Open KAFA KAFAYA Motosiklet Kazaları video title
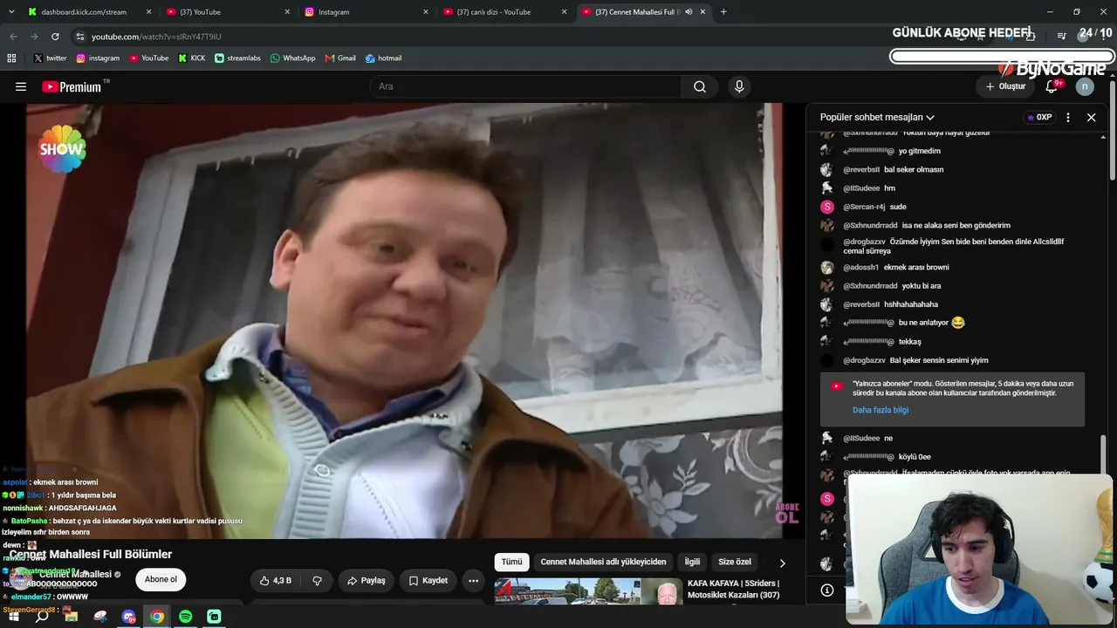This screenshot has width=1117, height=628. tap(734, 589)
